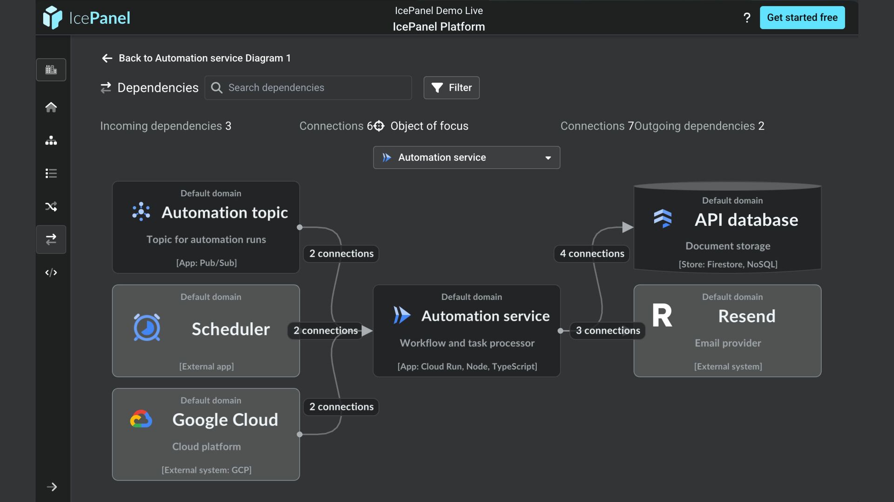Click the Object of focus crosshair icon
The height and width of the screenshot is (502, 894).
tap(379, 126)
